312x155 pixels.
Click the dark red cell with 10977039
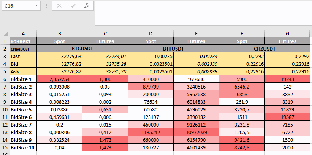(196, 132)
